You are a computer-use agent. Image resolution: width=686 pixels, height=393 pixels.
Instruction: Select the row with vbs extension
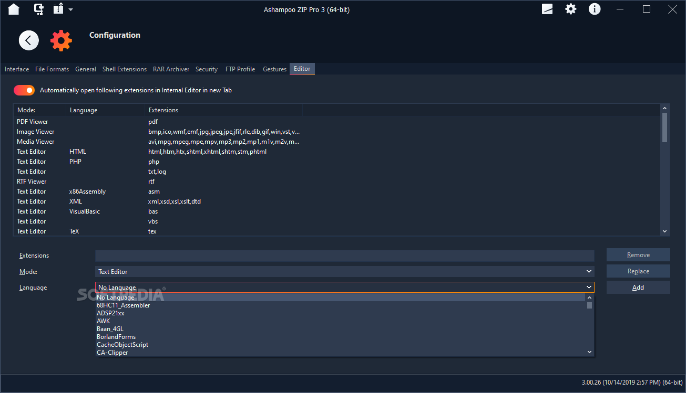point(337,221)
